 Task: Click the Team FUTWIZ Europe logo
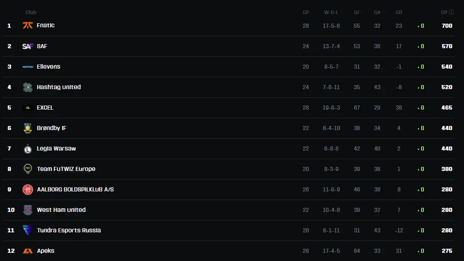[x=28, y=169]
